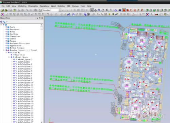Screen dimensions: 170x123
Task: Toggle display square for AcDbPolyline:5
Action: (x=14, y=71)
